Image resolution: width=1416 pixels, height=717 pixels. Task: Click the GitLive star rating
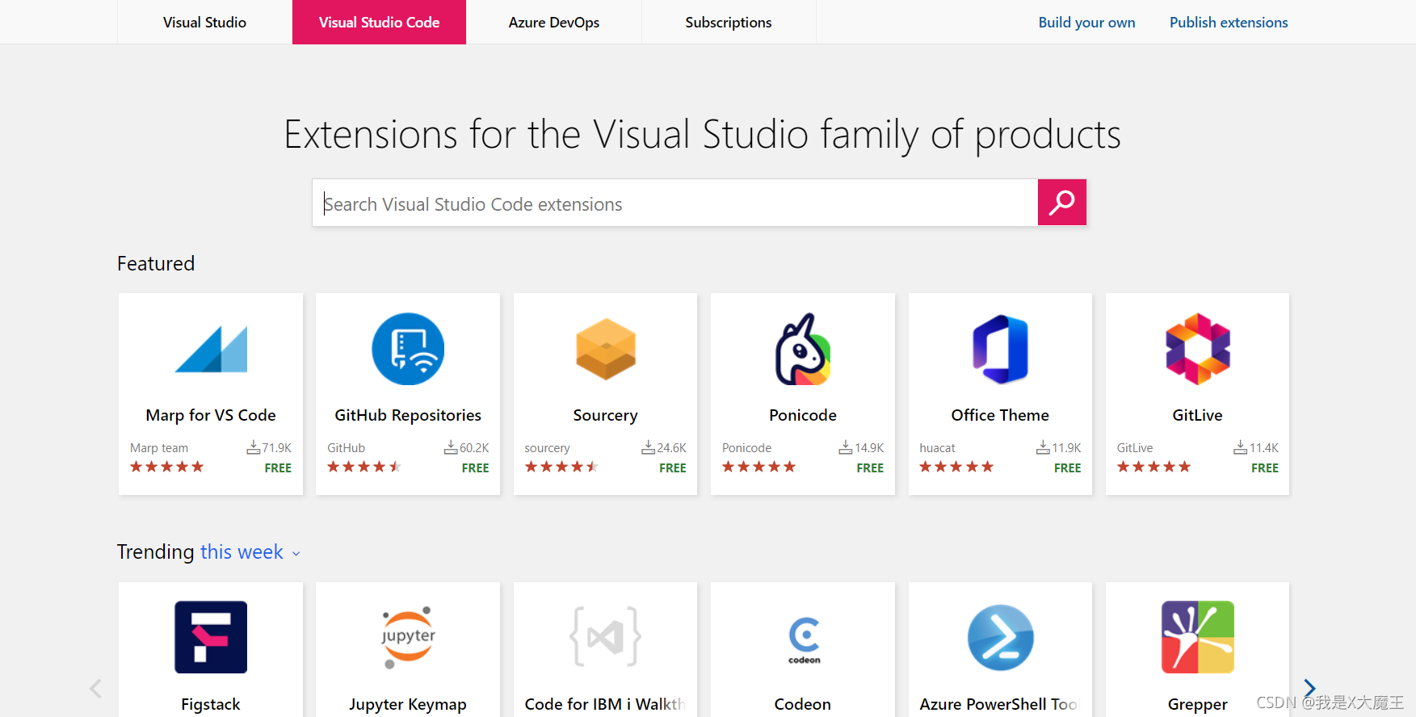click(x=1154, y=467)
